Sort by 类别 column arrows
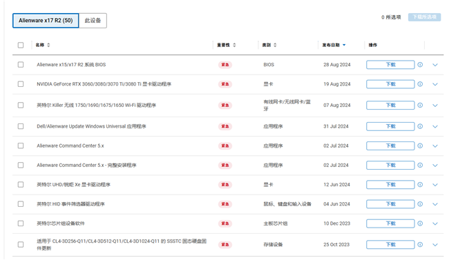 (x=275, y=45)
